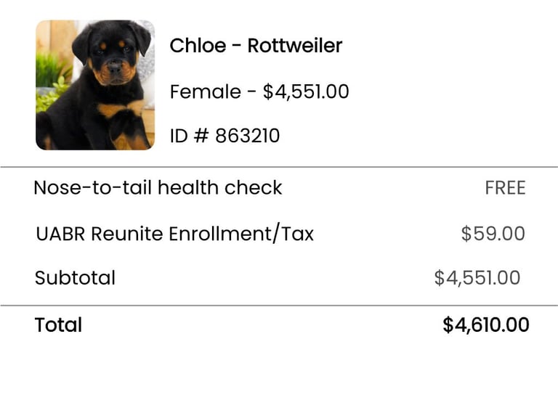Click the Subtotal label
This screenshot has height=400, width=558.
tap(75, 278)
